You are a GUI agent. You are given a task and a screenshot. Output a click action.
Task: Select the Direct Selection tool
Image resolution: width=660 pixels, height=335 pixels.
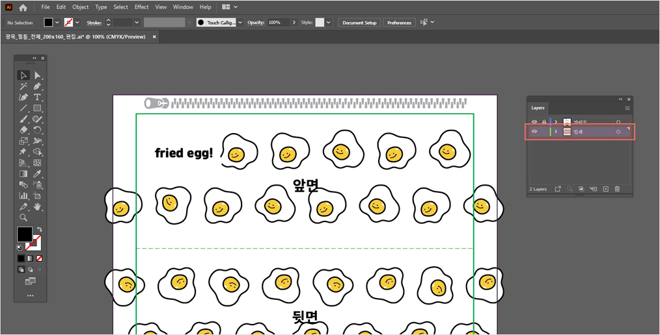(38, 75)
